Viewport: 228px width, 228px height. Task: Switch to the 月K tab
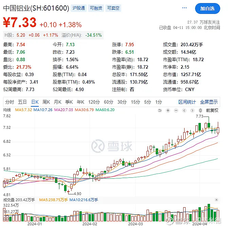pyautogui.click(x=58, y=102)
